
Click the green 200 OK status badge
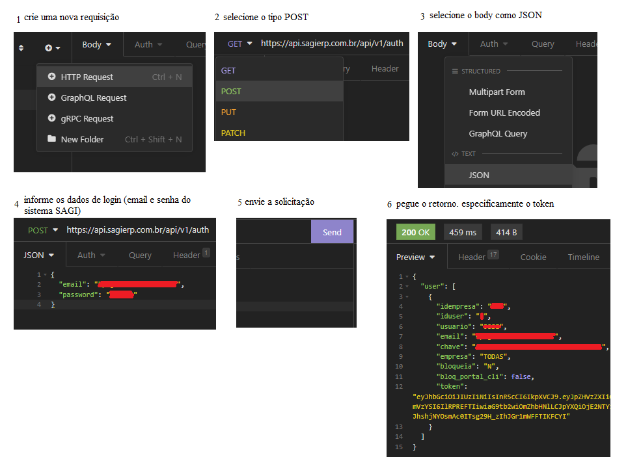coord(415,233)
